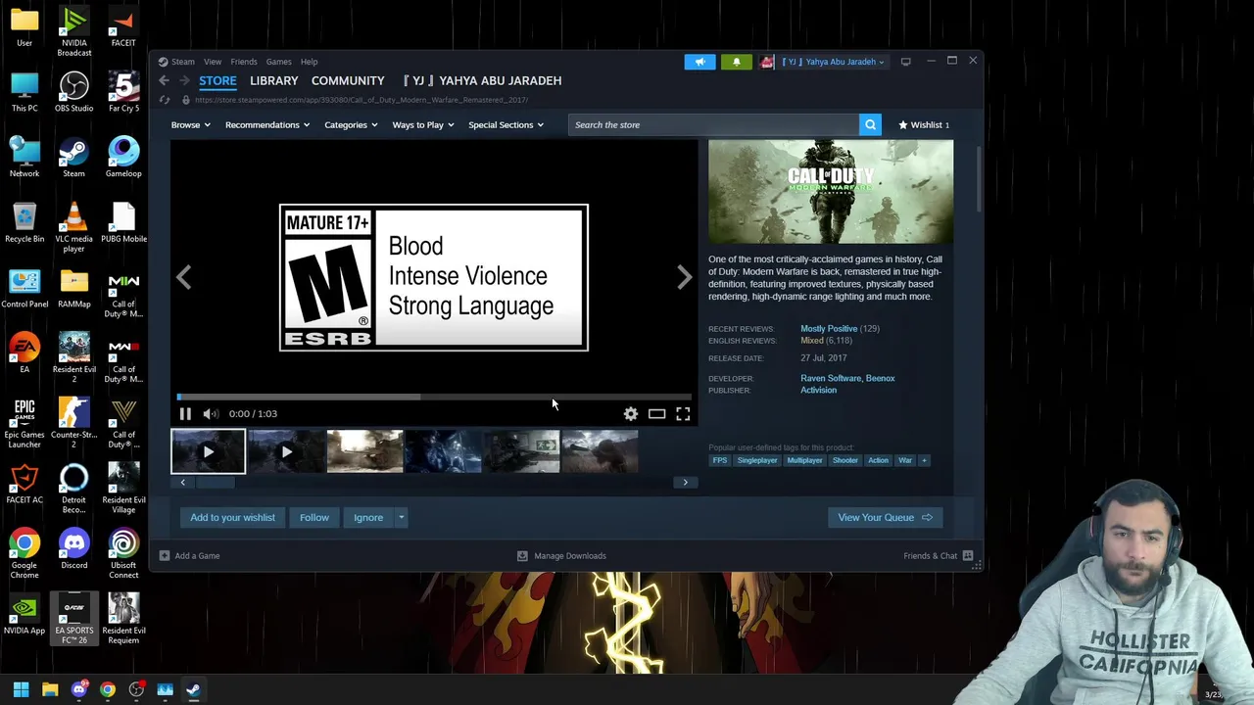This screenshot has width=1254, height=705.
Task: Open Discord from the taskbar
Action: [x=79, y=690]
